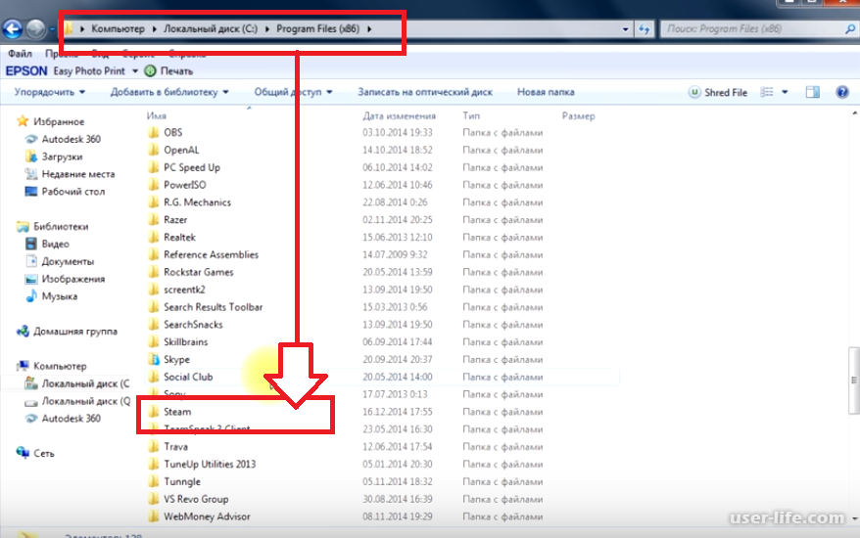This screenshot has width=860, height=538.
Task: Click Записать на оптический диск
Action: [x=425, y=92]
